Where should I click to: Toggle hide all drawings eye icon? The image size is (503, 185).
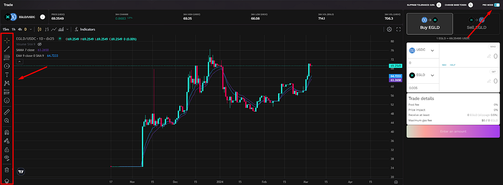click(7, 158)
